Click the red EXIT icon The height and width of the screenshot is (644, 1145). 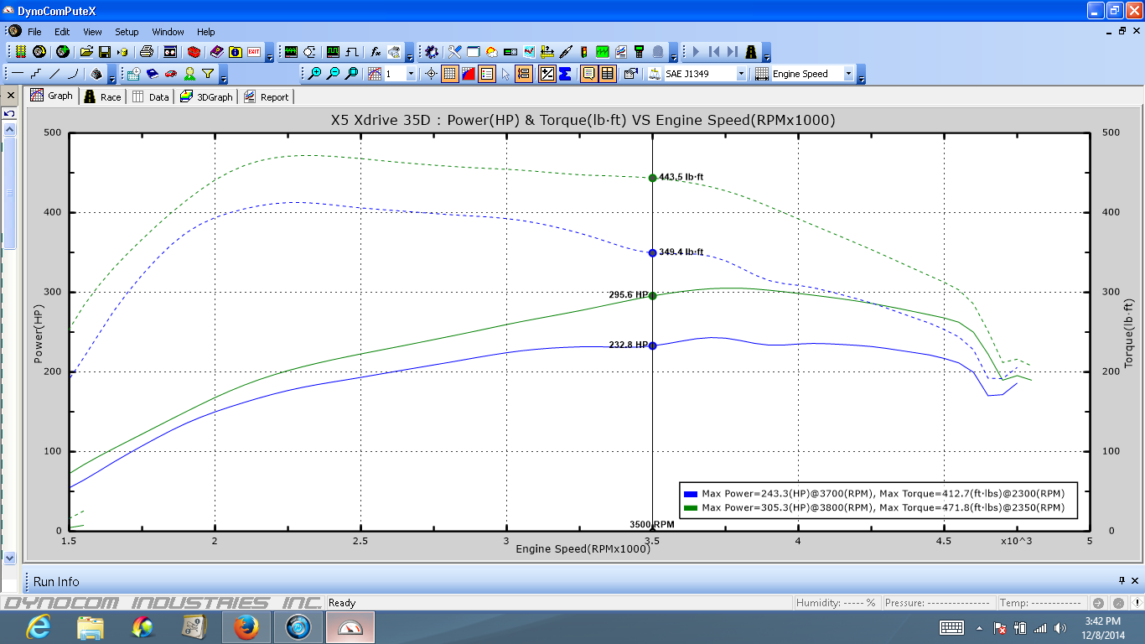[x=254, y=52]
